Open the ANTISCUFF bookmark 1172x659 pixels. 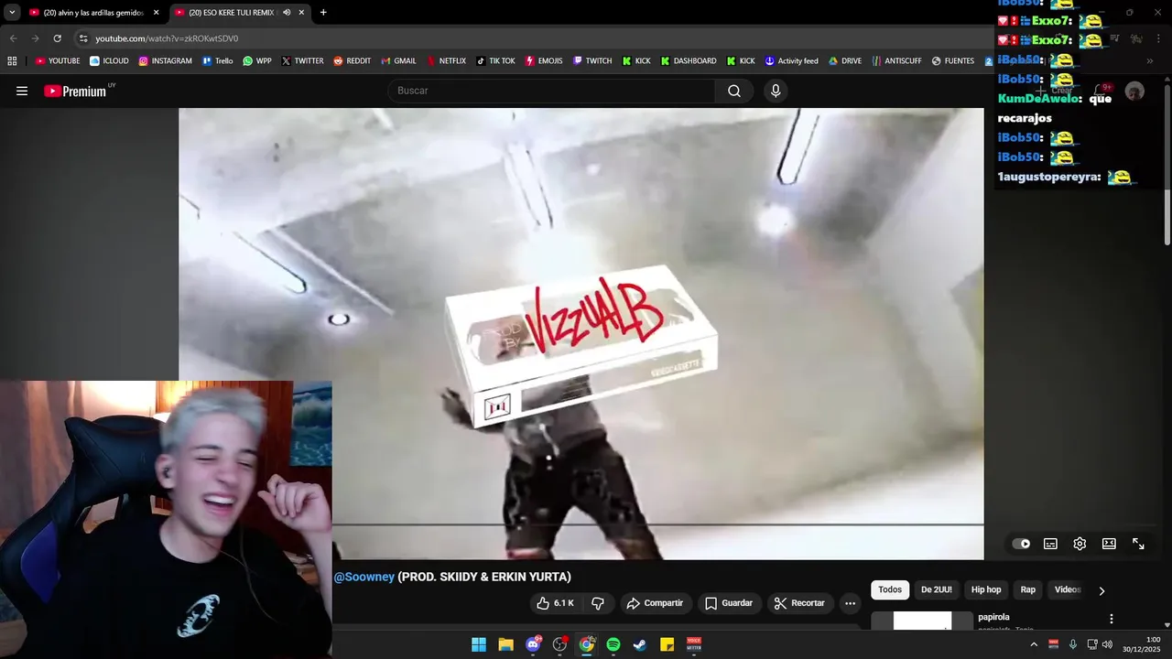point(896,61)
